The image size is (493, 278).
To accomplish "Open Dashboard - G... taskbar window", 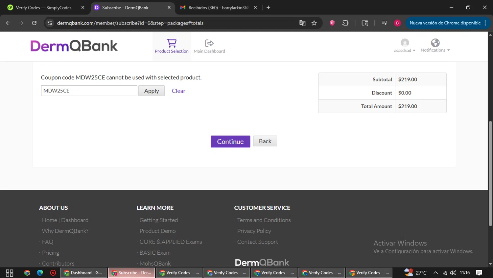I will click(x=84, y=273).
